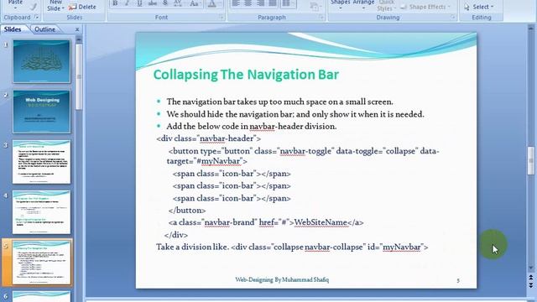Click line '<div class="navbar-header">'

pos(209,138)
